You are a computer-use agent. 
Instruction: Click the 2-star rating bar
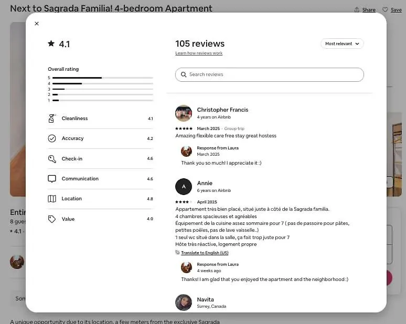tap(102, 94)
